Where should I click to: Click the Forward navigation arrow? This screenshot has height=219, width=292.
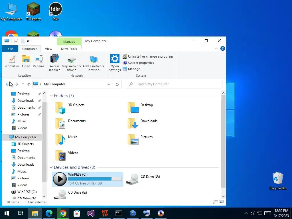tap(16, 84)
